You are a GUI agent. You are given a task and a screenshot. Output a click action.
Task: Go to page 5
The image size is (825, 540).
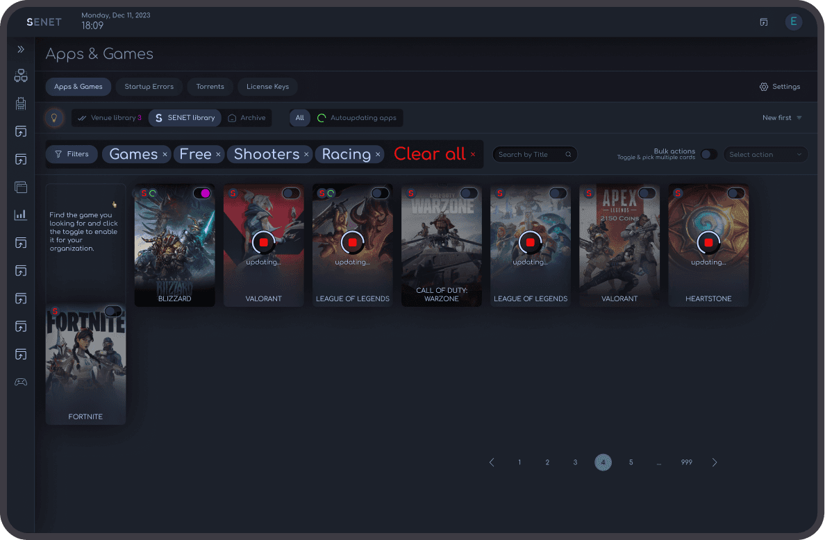coord(631,462)
